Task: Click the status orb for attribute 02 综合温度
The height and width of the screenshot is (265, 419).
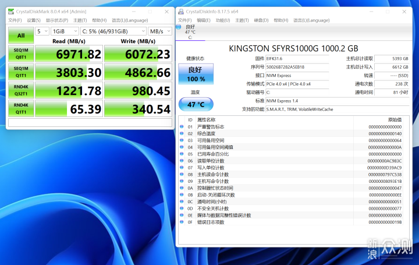Action: pyautogui.click(x=182, y=133)
